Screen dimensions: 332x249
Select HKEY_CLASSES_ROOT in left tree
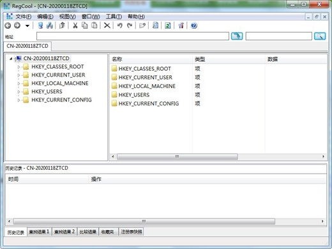click(57, 66)
